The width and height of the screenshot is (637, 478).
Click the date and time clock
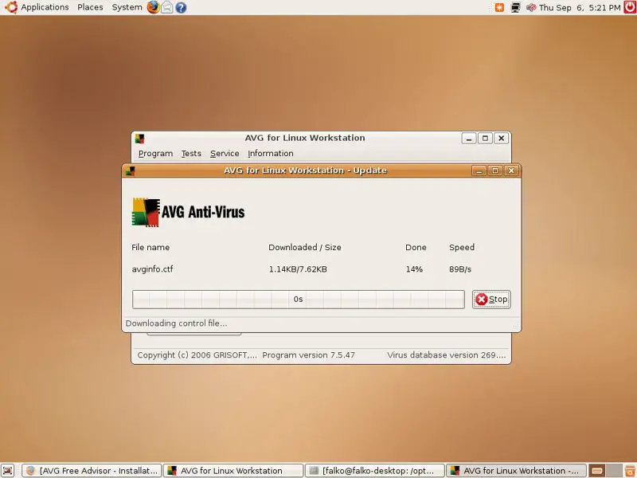coord(580,7)
